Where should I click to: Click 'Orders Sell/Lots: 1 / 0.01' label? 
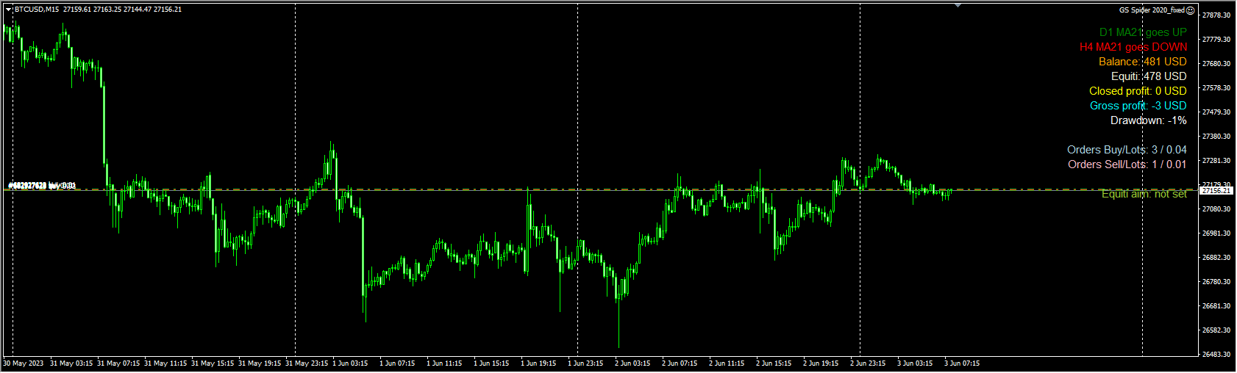click(x=1127, y=164)
